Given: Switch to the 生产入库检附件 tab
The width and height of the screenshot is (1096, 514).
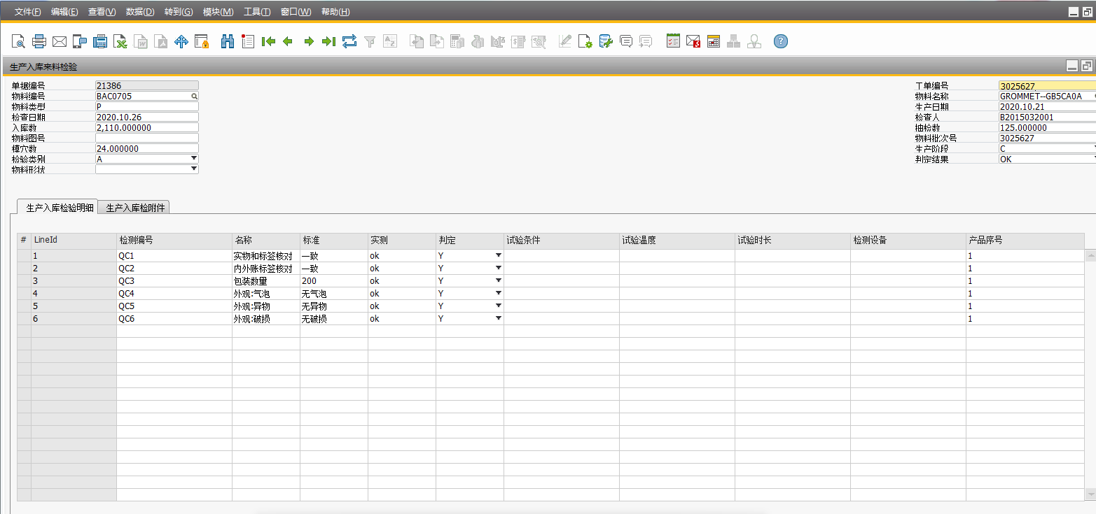Looking at the screenshot, I should click(135, 208).
